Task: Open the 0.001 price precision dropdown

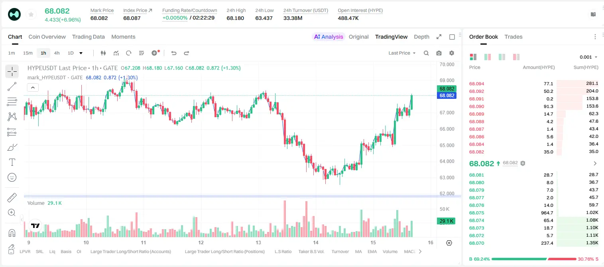Action: [588, 57]
